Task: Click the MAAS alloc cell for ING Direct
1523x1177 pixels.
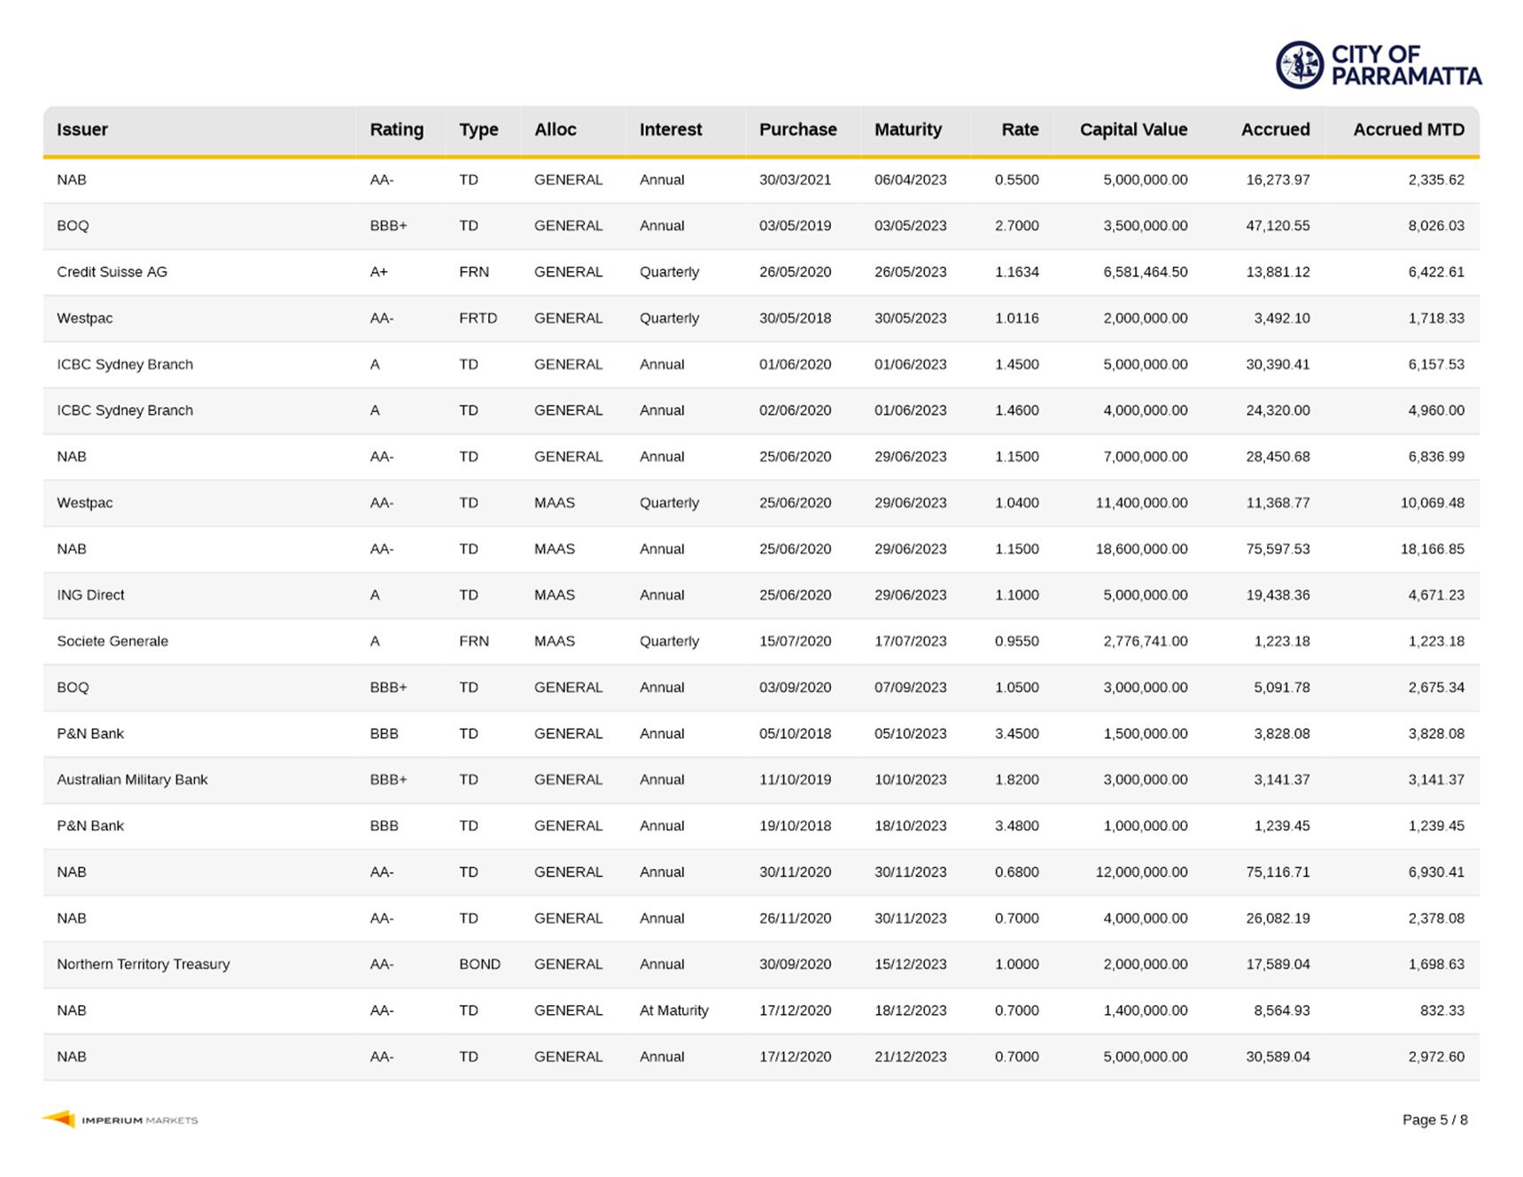Action: tap(555, 595)
